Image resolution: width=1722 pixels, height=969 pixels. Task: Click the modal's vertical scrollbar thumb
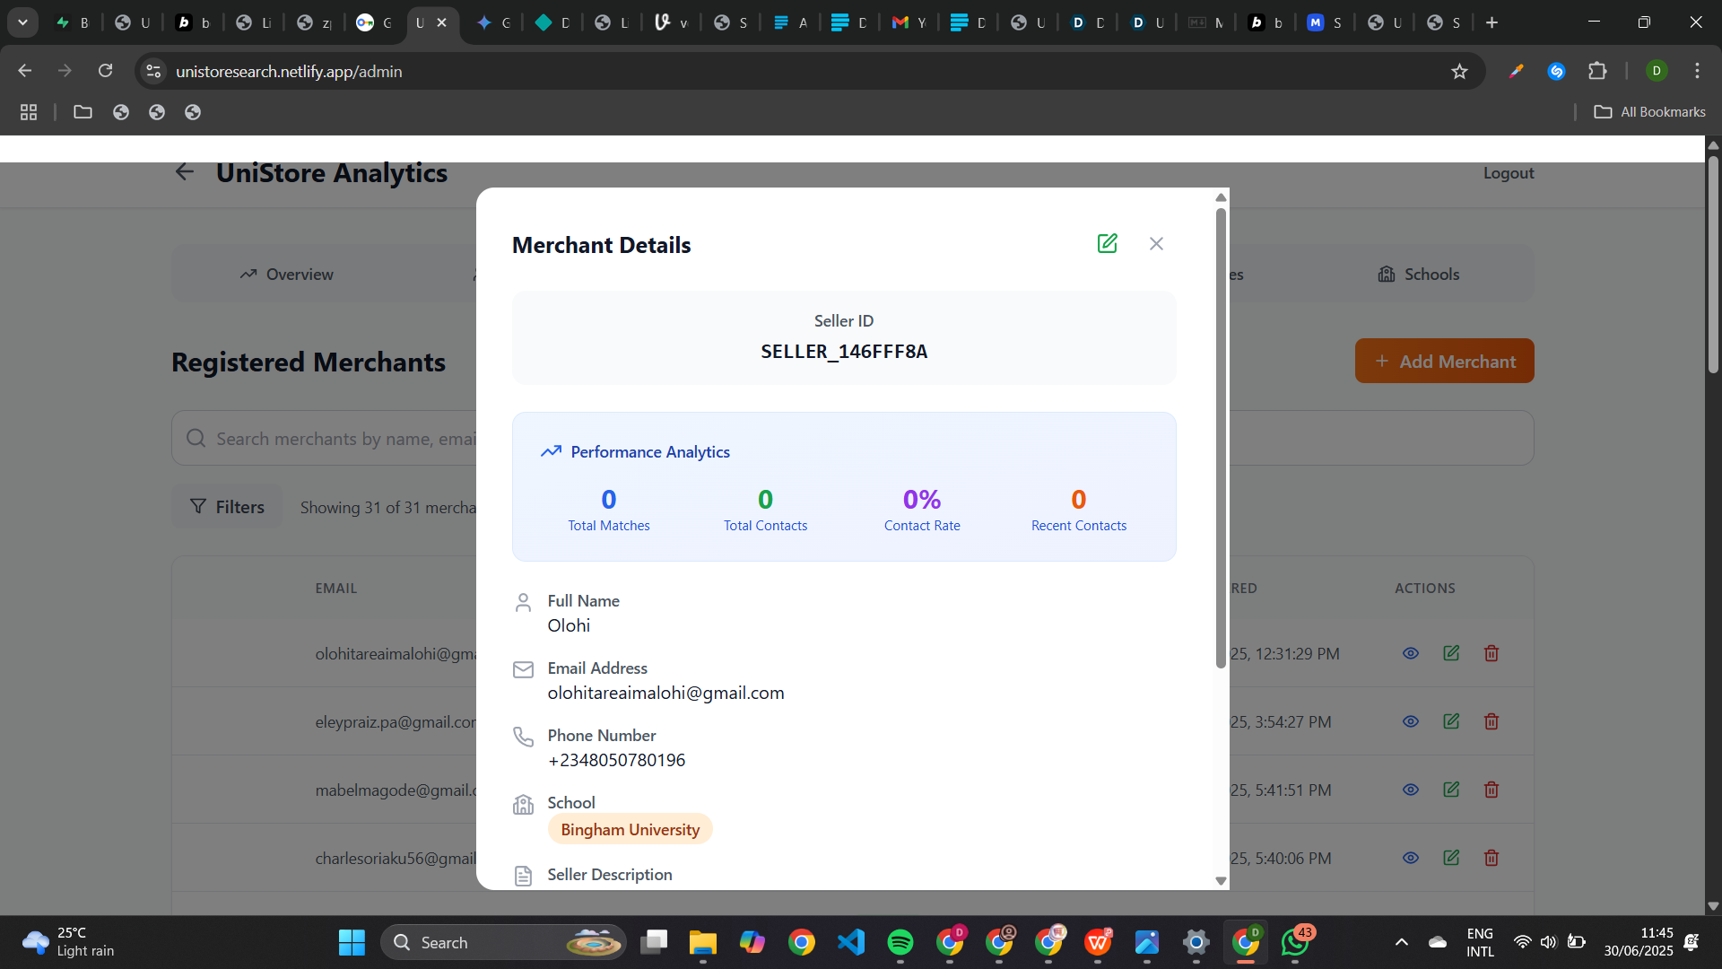click(1221, 438)
